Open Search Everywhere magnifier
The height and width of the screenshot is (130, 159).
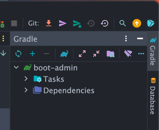pos(122,23)
